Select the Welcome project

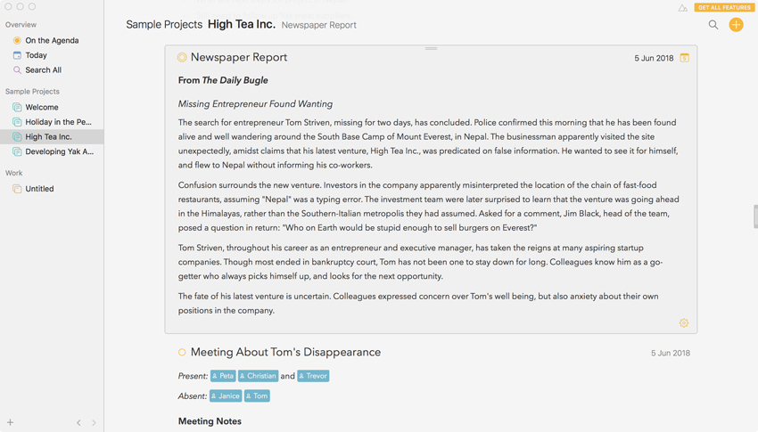tap(42, 107)
